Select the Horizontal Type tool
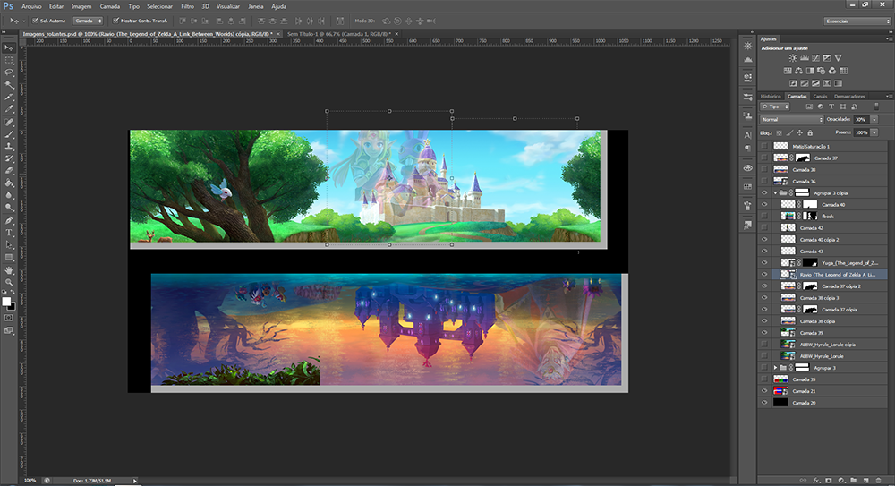 [x=9, y=233]
